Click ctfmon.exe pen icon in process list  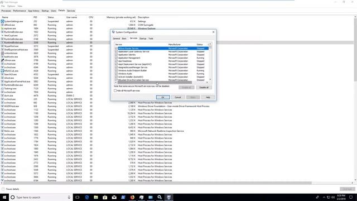point(2,60)
